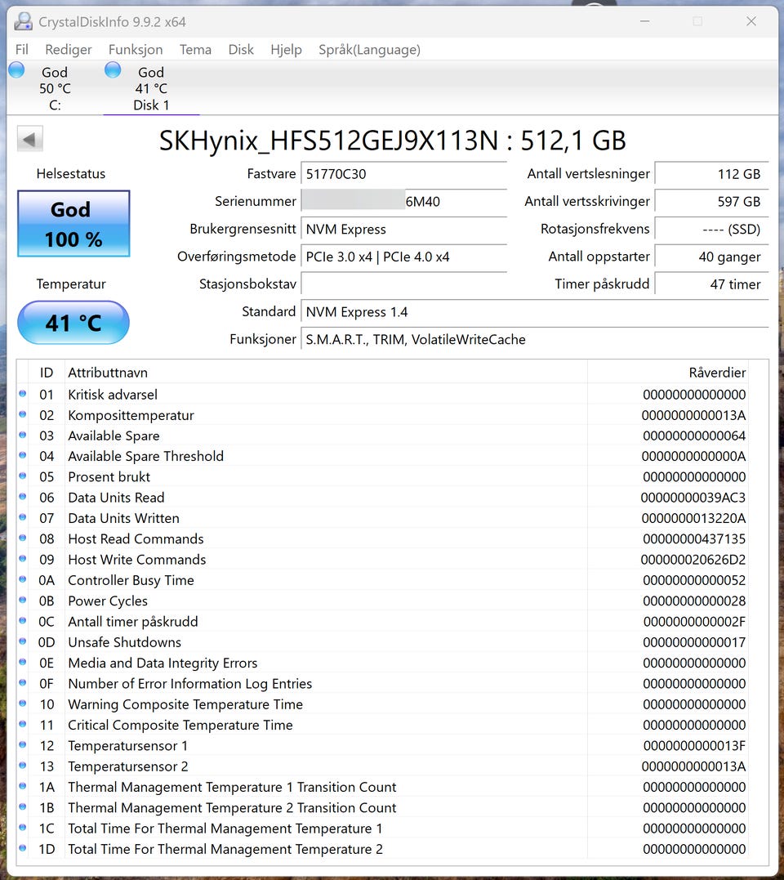Image resolution: width=784 pixels, height=880 pixels.
Task: Click raw value 0000000013220A
Action: pyautogui.click(x=693, y=518)
